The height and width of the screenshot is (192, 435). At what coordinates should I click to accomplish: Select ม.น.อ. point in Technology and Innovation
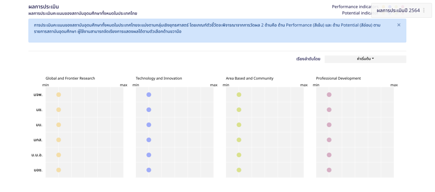point(149,155)
